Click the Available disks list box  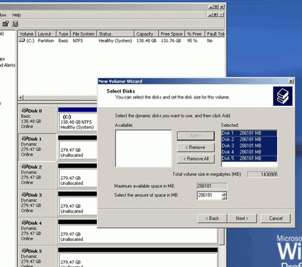pos(144,148)
